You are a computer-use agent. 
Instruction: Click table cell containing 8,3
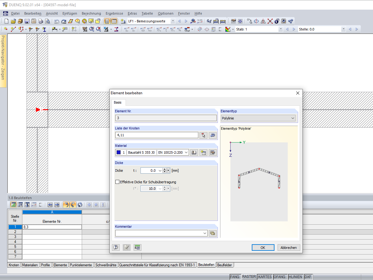[x=52, y=227]
